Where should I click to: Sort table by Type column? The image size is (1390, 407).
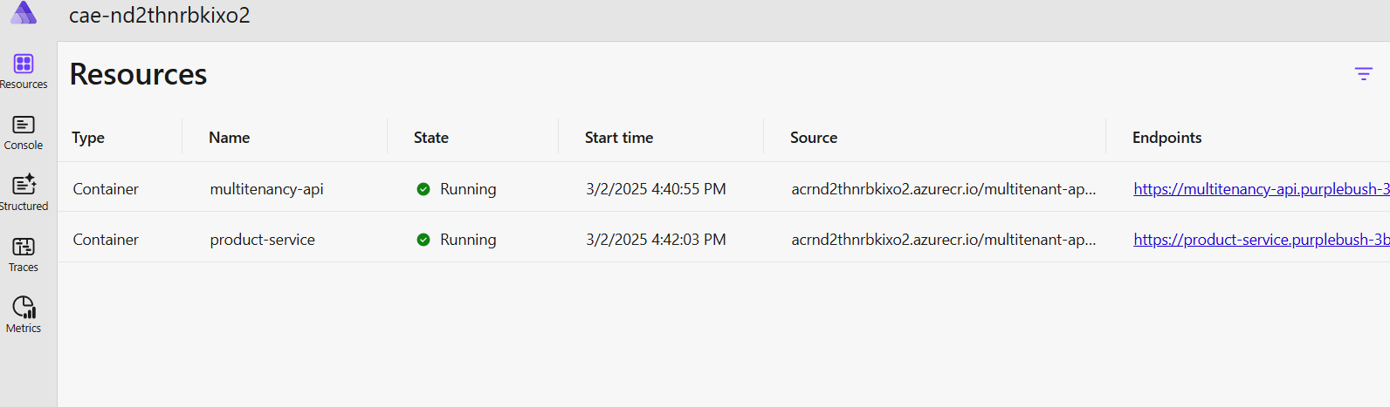[x=88, y=138]
